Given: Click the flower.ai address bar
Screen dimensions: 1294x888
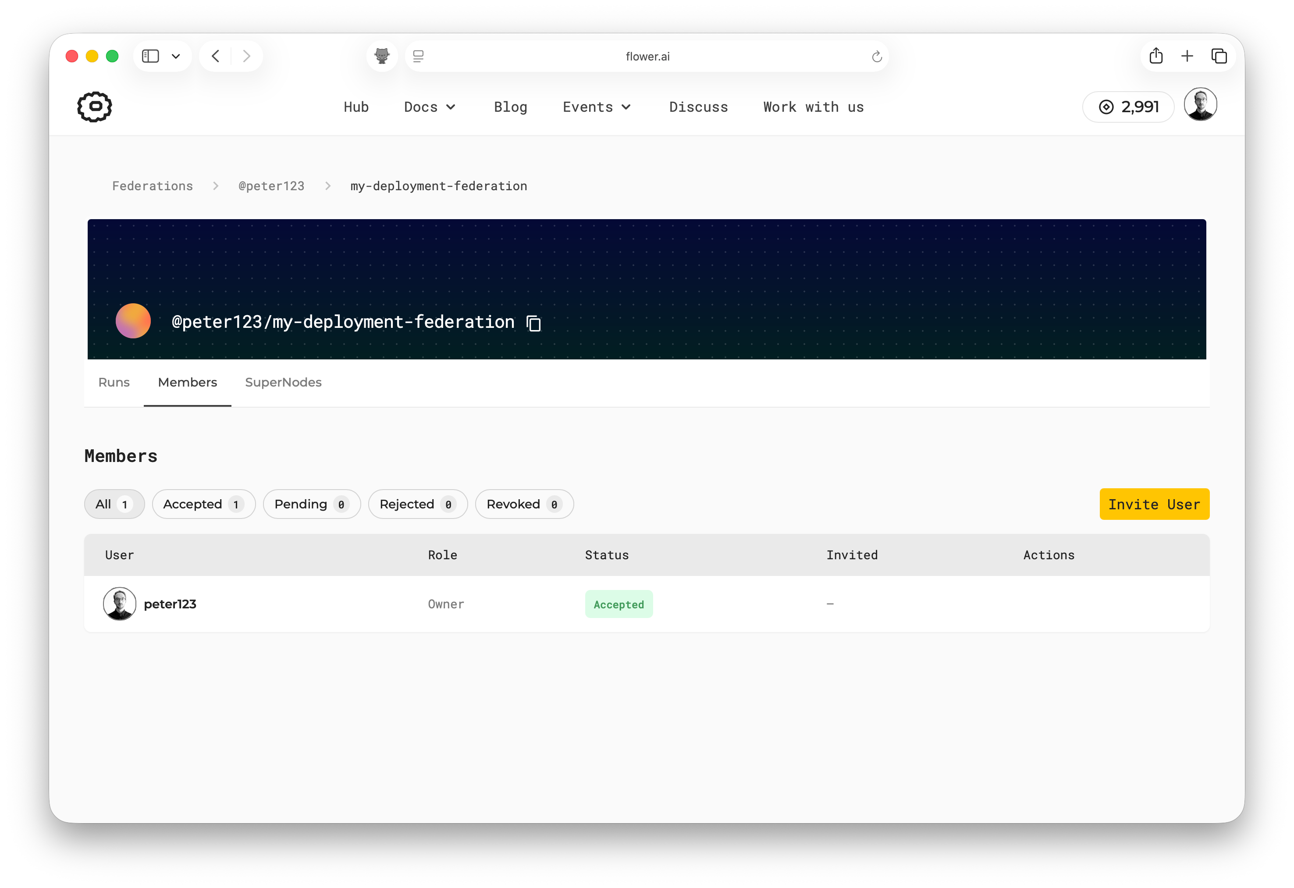Looking at the screenshot, I should tap(647, 56).
